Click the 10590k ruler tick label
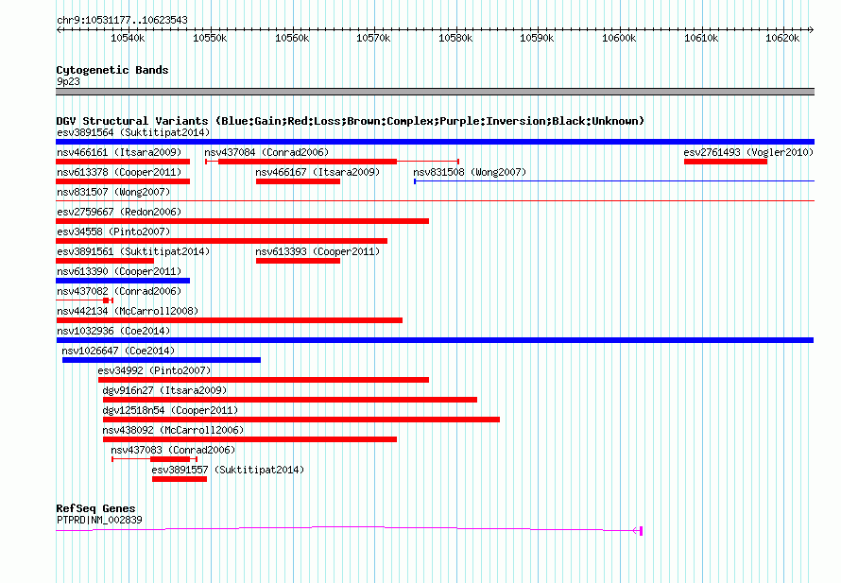 click(x=537, y=38)
